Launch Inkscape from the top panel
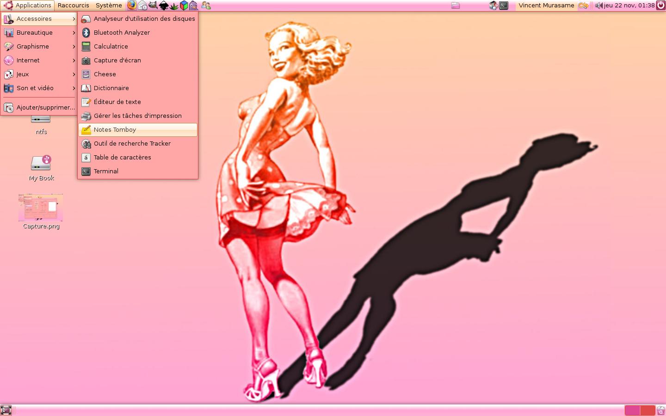The height and width of the screenshot is (416, 666). click(x=164, y=6)
